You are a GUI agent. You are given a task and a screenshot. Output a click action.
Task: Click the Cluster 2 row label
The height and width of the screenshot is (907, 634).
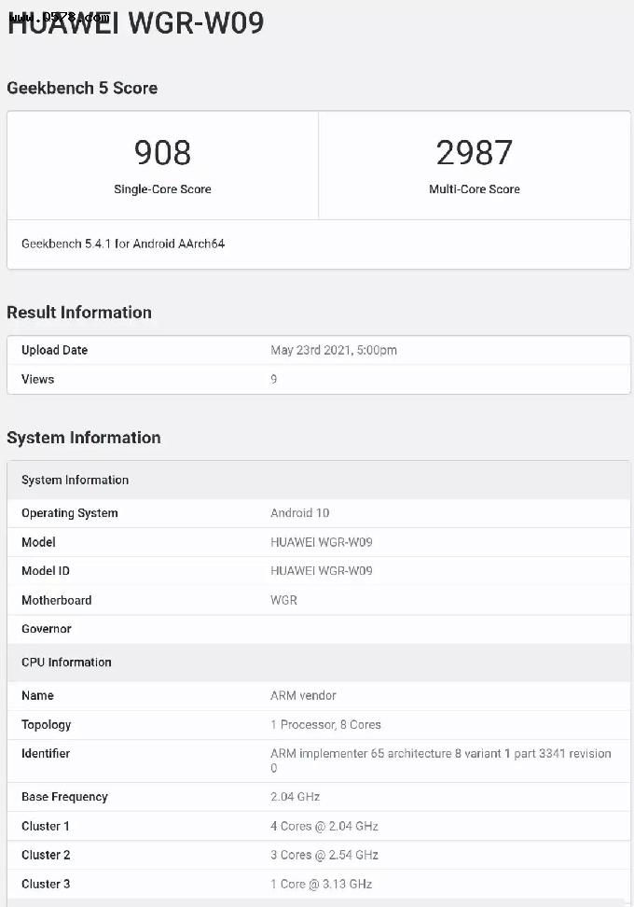(46, 855)
